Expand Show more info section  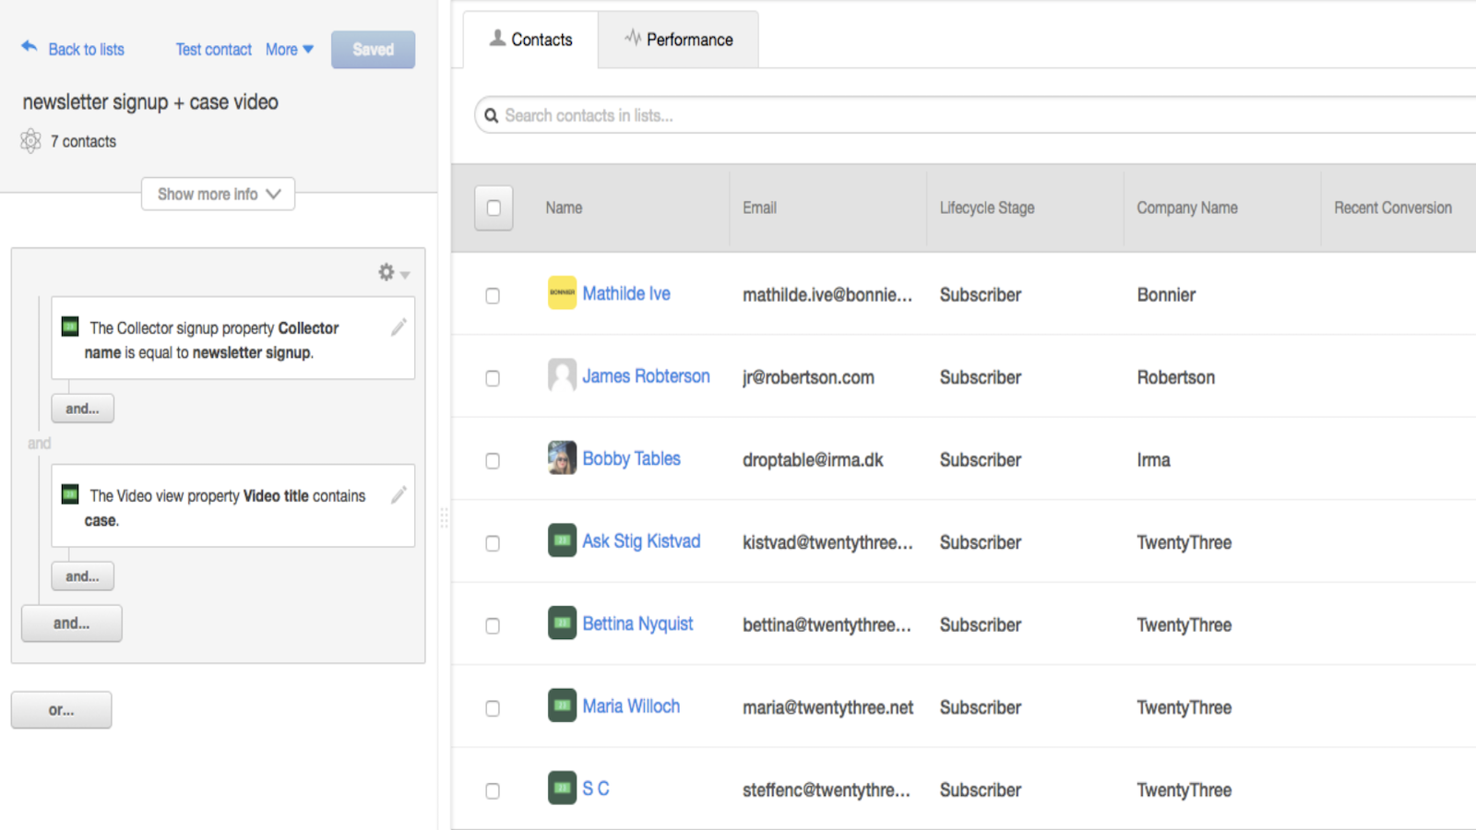[218, 195]
